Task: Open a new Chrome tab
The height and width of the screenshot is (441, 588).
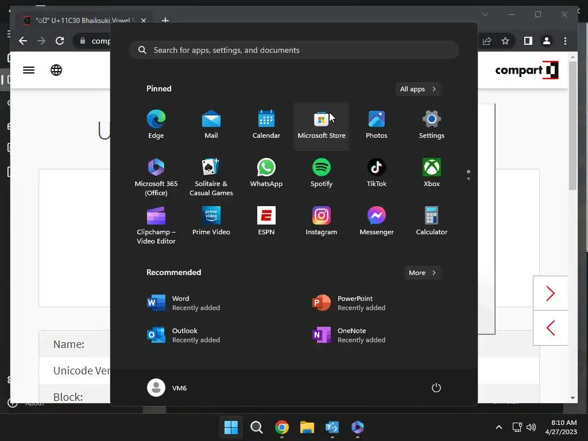Action: pyautogui.click(x=165, y=20)
